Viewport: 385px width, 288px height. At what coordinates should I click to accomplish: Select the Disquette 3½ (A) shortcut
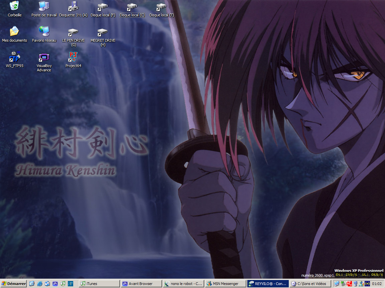[x=74, y=9]
